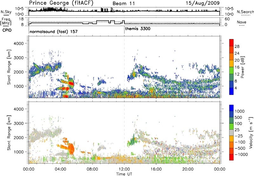This screenshot has width=254, height=176.
Task: Click the 'N.Search' legend label
Action: [x=245, y=12]
